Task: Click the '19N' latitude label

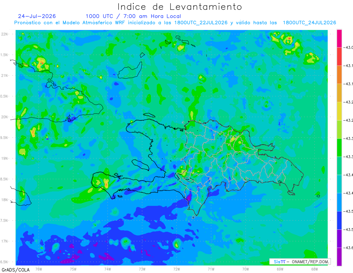Action: coord(5,158)
